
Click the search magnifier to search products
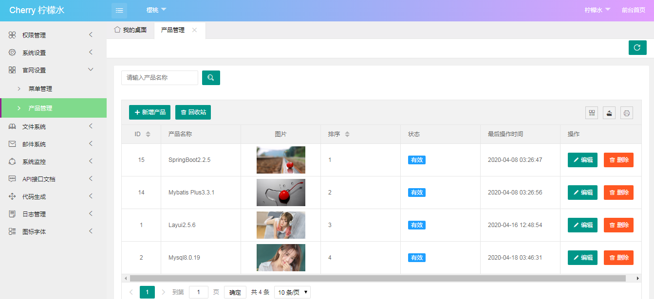click(211, 77)
